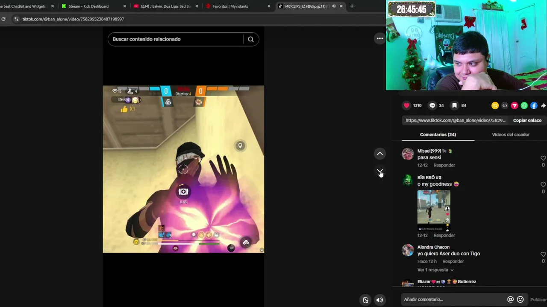This screenshot has width=547, height=307.
Task: Save video with the bookmark icon
Action: [x=455, y=105]
